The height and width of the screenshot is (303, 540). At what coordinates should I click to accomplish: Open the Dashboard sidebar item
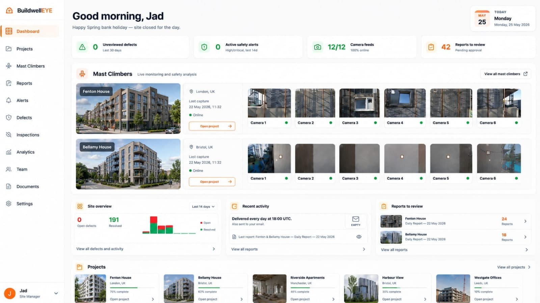pyautogui.click(x=30, y=31)
